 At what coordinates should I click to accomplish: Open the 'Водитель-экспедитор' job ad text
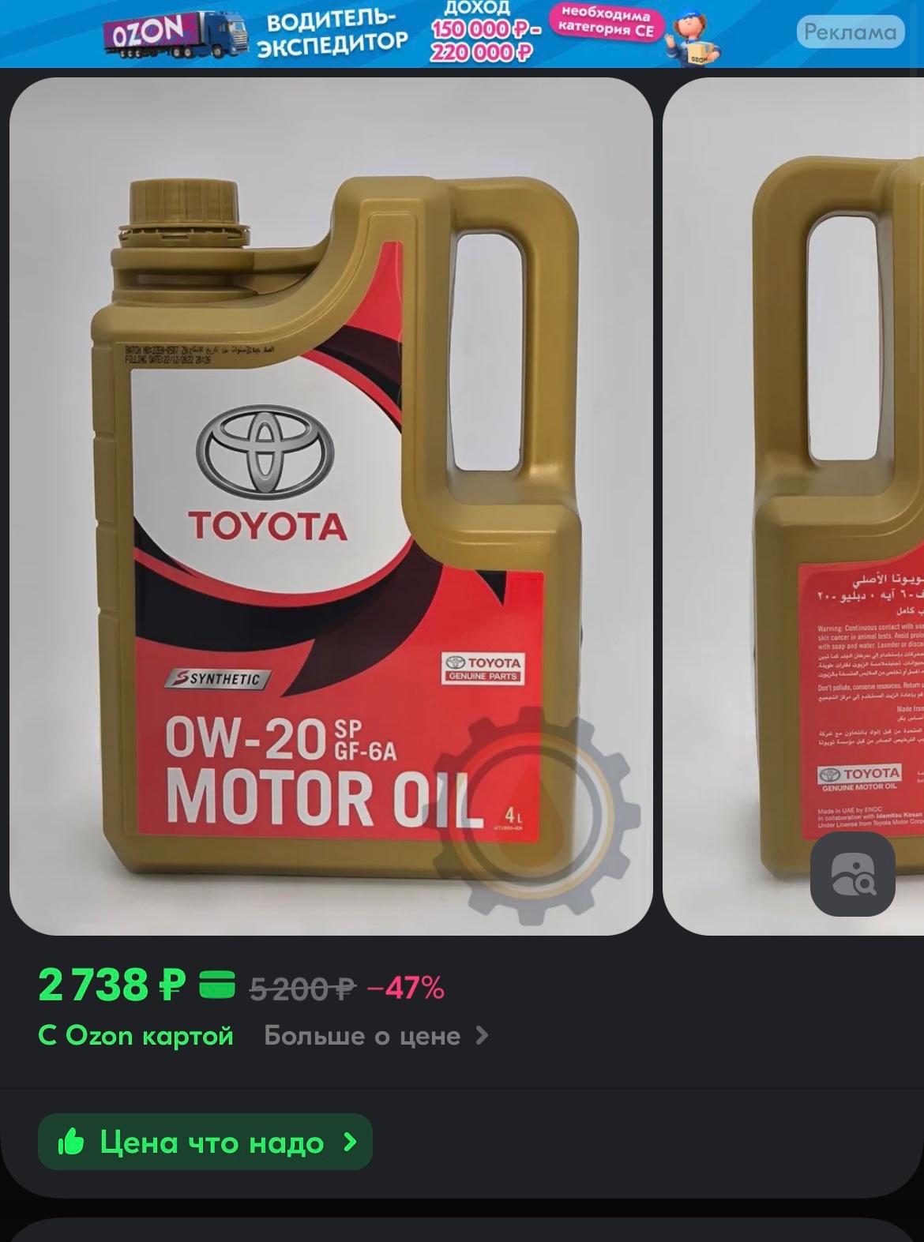332,32
